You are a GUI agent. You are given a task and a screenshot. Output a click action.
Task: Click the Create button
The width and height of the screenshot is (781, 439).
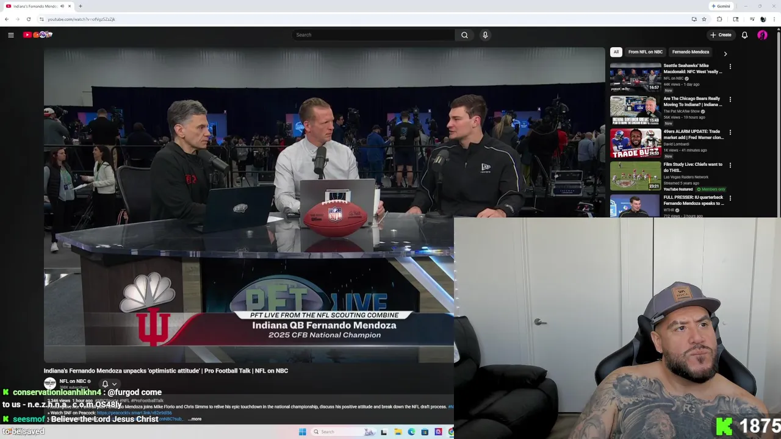coord(721,35)
